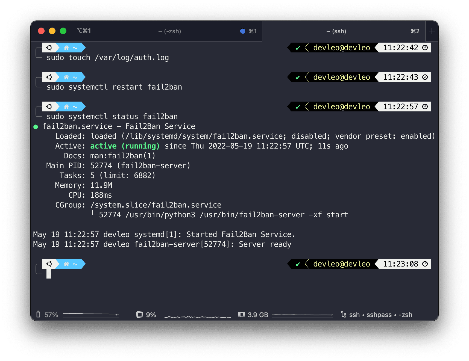The width and height of the screenshot is (469, 361).
Task: Click the clock icon next to 11:23:08
Action: click(x=425, y=264)
